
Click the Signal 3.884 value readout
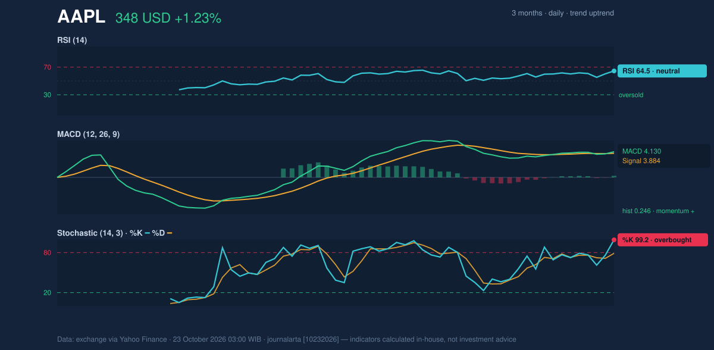641,161
